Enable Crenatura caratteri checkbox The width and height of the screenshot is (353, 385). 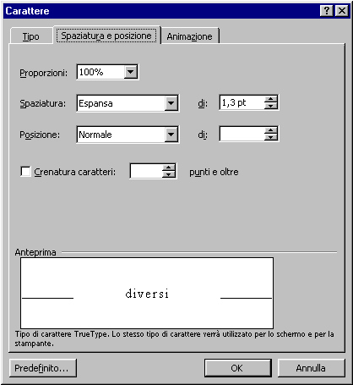click(25, 172)
